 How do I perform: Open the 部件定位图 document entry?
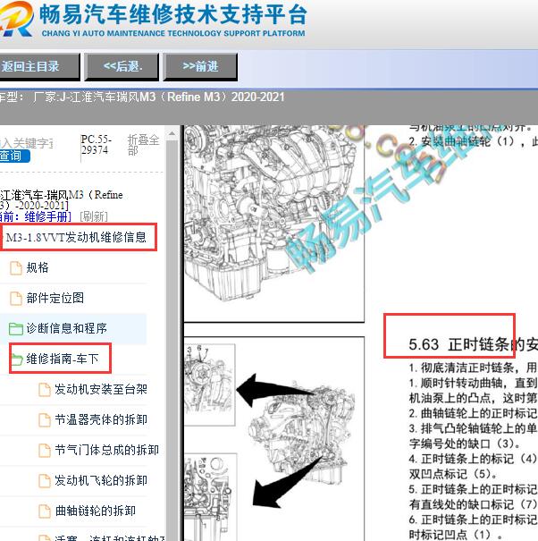(x=55, y=298)
